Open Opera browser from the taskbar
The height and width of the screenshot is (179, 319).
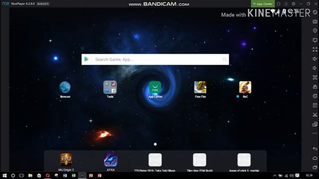[47, 176]
